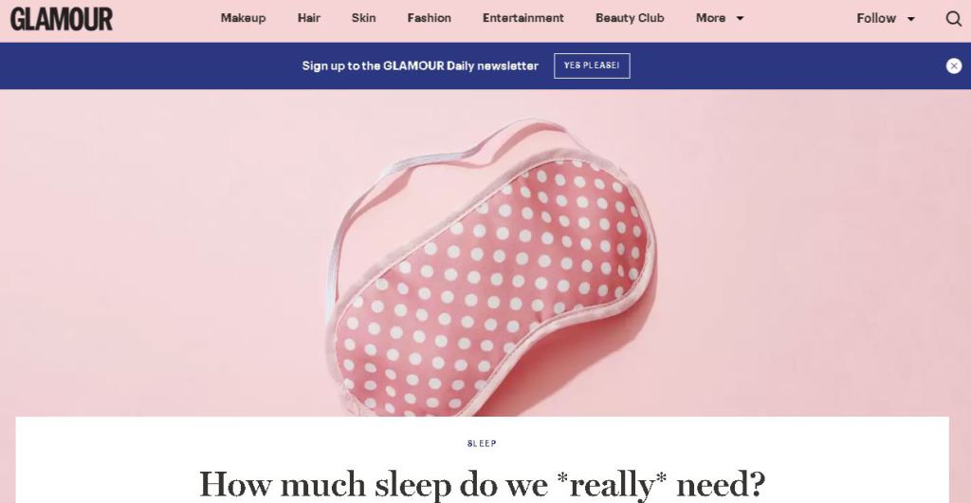971x503 pixels.
Task: Open the 'How much sleep' headline
Action: click(482, 484)
